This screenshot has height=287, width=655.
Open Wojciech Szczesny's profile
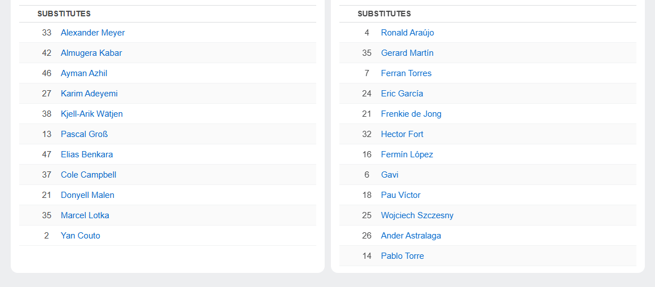(417, 215)
